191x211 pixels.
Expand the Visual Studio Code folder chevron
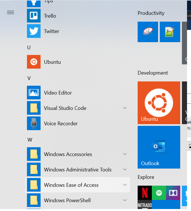click(x=125, y=108)
